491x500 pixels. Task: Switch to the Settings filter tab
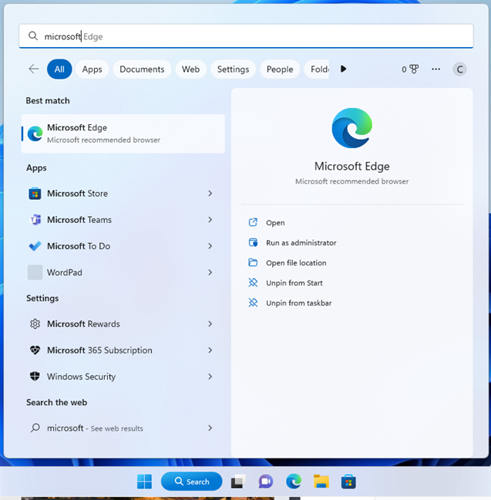(234, 69)
